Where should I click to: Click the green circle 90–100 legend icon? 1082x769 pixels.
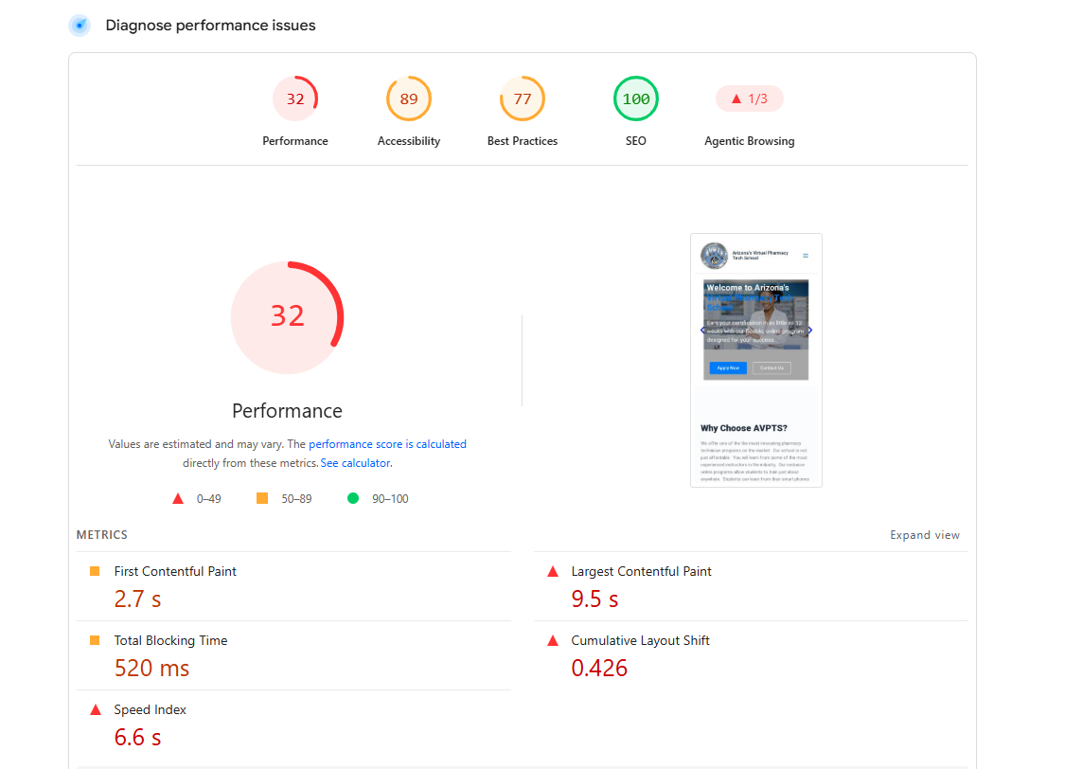pyautogui.click(x=352, y=498)
